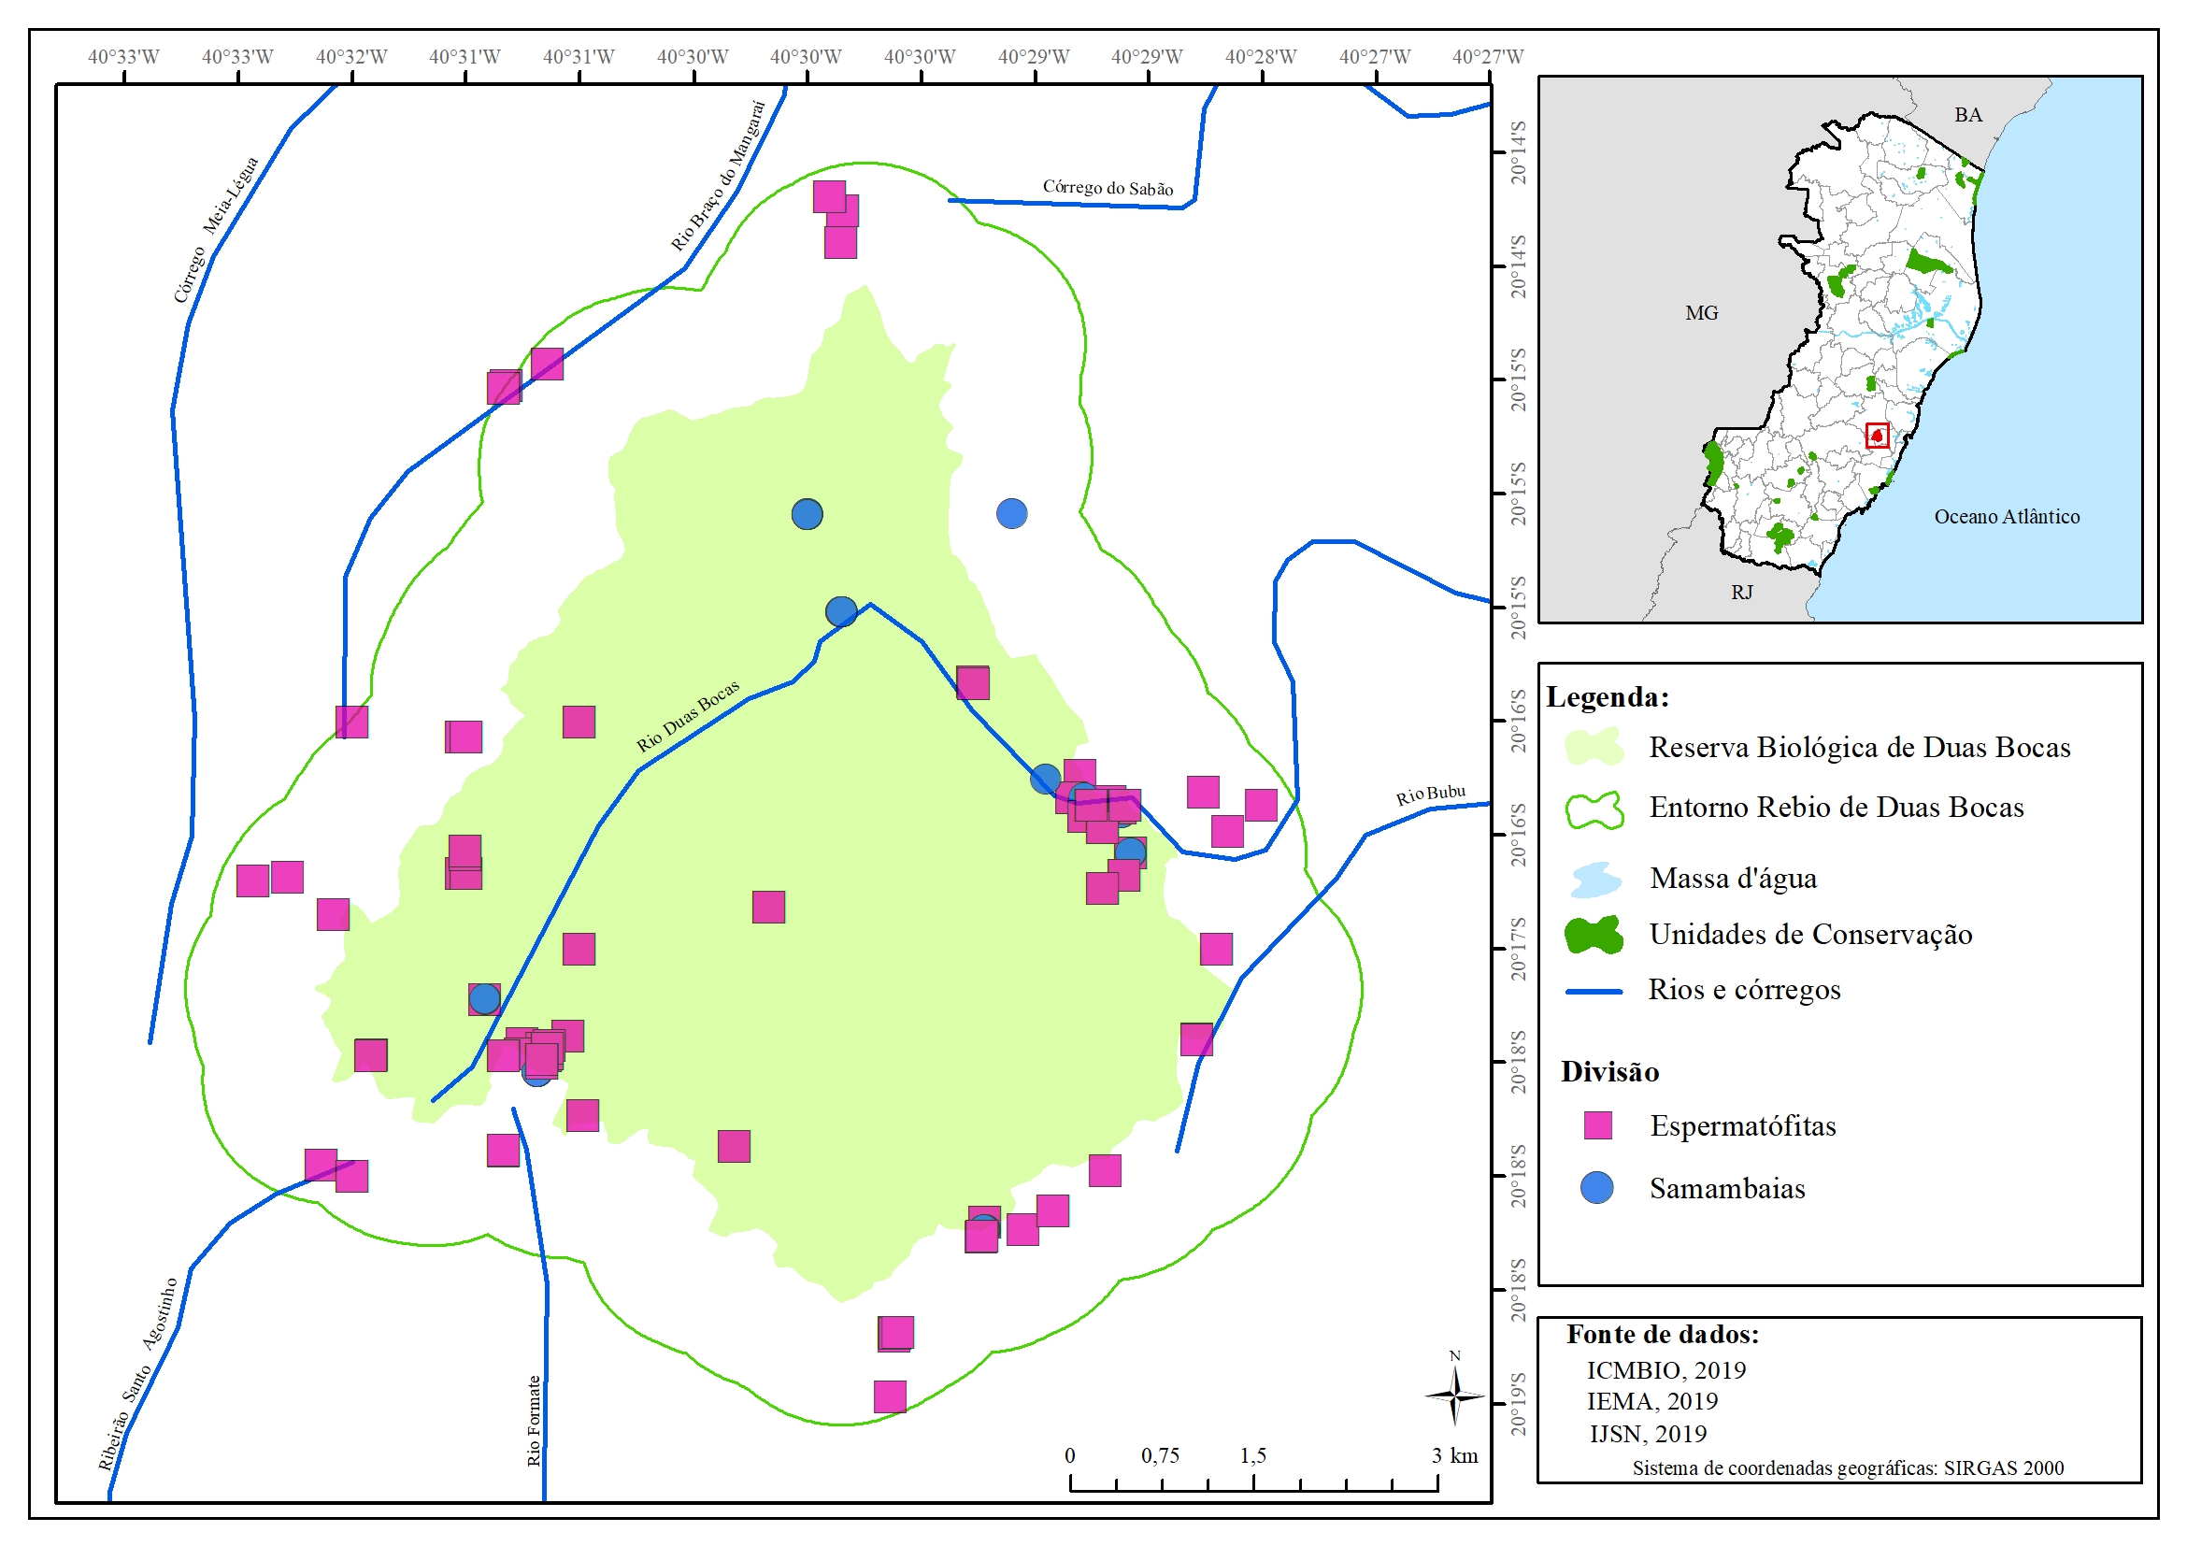Click the Rio Bubu label
Screen dimensions: 2187x1546
tap(1430, 794)
